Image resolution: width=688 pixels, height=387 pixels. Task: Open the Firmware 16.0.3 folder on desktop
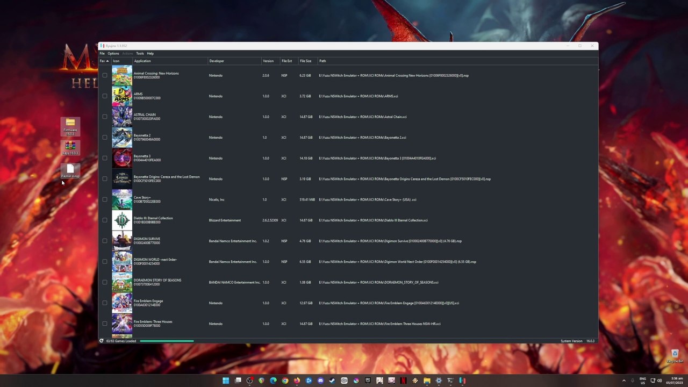[x=70, y=126]
